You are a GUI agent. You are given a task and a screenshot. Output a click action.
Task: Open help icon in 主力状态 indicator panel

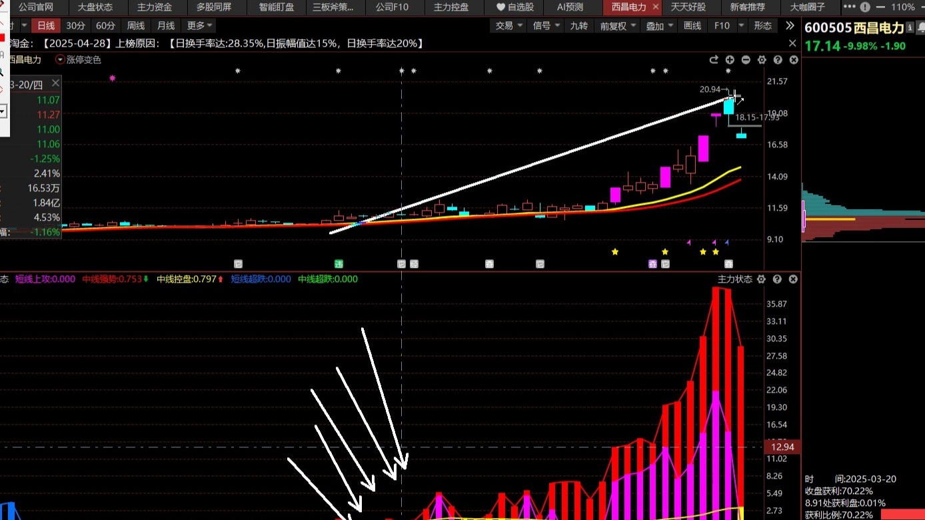point(778,279)
